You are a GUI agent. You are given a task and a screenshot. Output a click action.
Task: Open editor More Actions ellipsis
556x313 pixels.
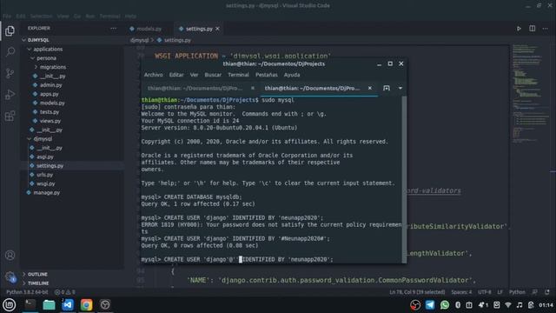click(x=545, y=29)
